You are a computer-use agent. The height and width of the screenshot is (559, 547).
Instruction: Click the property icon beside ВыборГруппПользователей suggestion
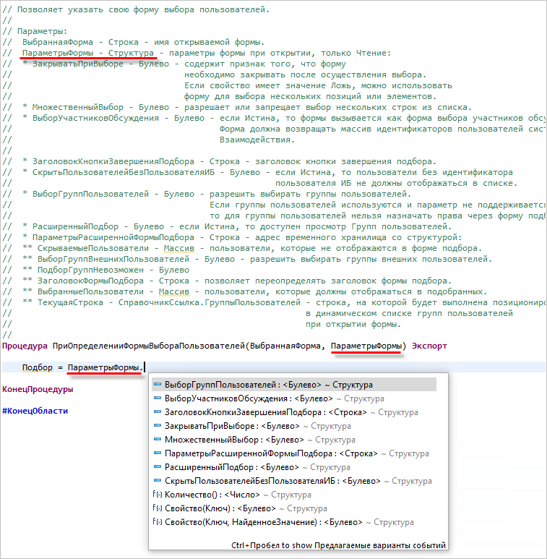[x=157, y=385]
